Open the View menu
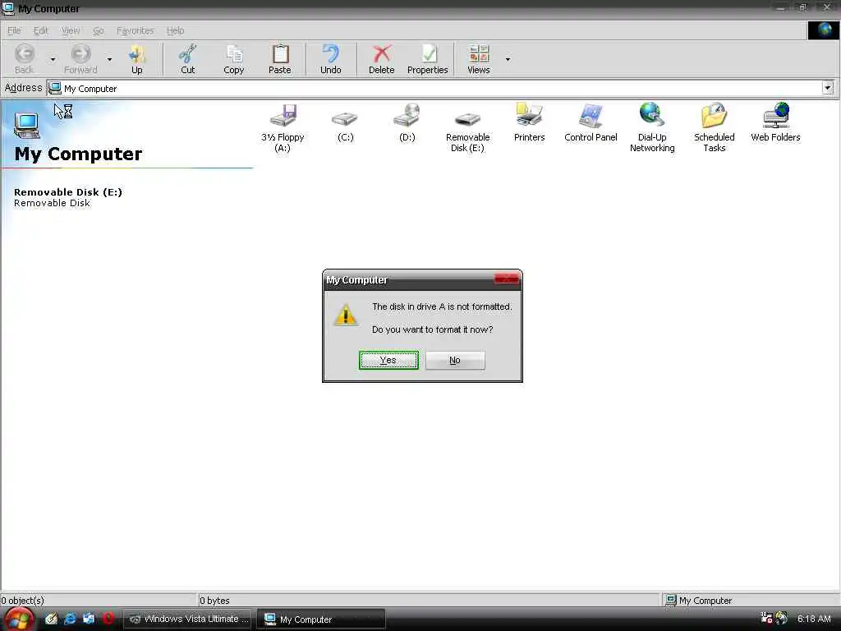Screen dimensions: 841x631 [71, 30]
